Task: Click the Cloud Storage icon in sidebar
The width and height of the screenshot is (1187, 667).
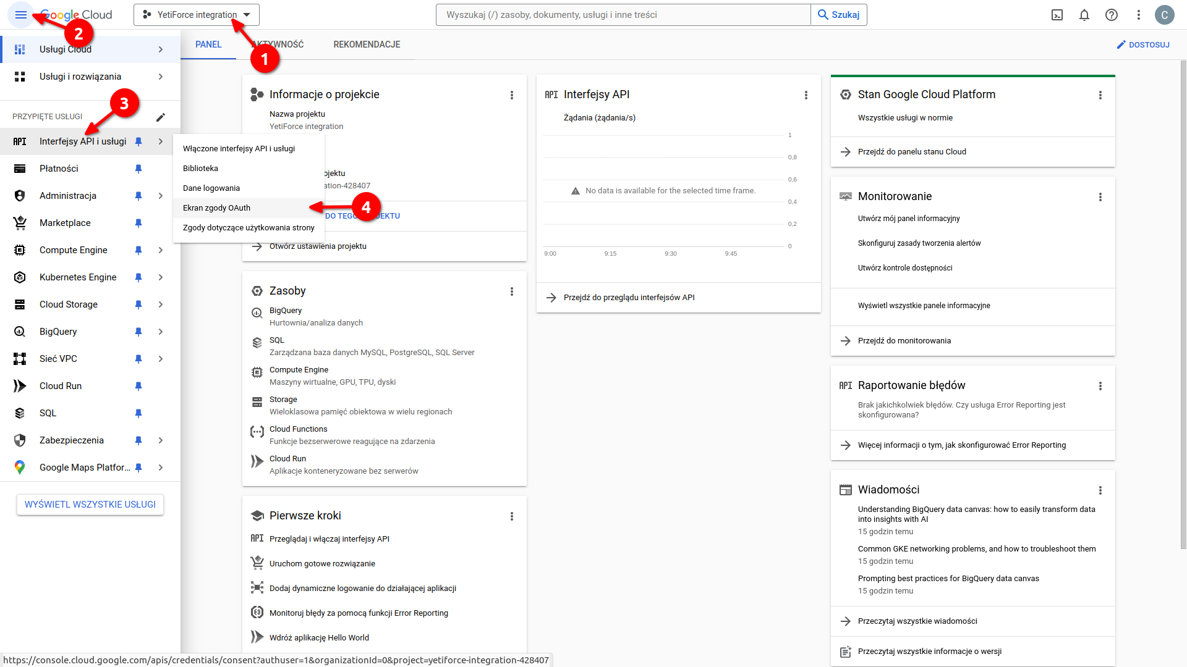Action: [20, 304]
